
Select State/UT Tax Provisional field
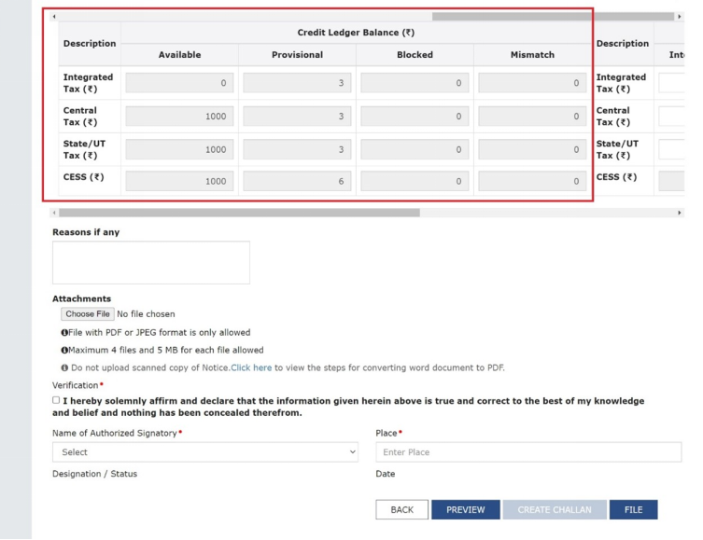(x=297, y=149)
